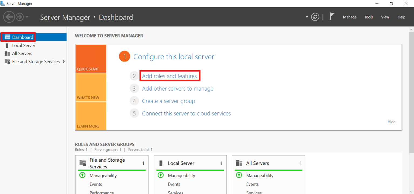Screen dimensions: 414x194
Task: Open All Servers via its sidebar icon
Action: pyautogui.click(x=7, y=53)
